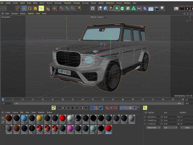This screenshot has width=193, height=145.
Task: Click the Record Active Objects button
Action: (x=107, y=108)
